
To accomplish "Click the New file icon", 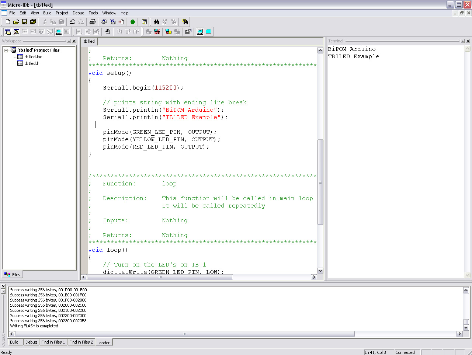I will [8, 22].
